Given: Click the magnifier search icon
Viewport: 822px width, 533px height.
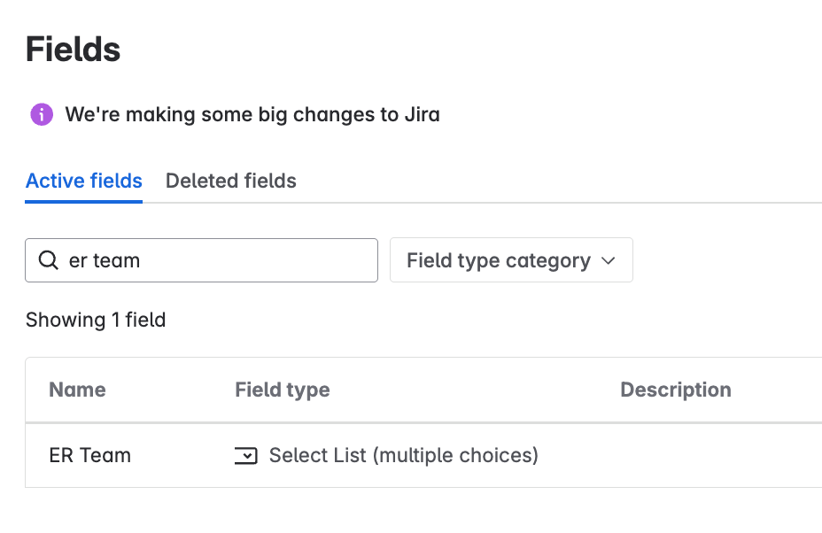Looking at the screenshot, I should click(49, 260).
